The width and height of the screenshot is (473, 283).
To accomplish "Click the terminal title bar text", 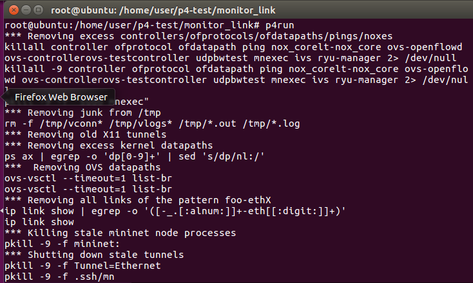I will [x=163, y=10].
